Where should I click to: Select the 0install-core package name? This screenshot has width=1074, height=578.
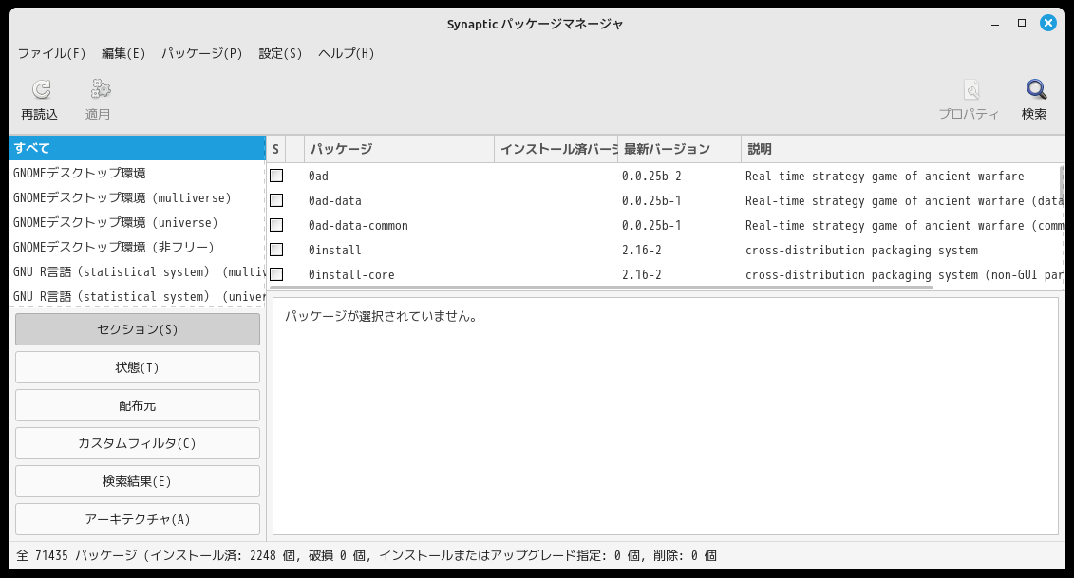351,274
